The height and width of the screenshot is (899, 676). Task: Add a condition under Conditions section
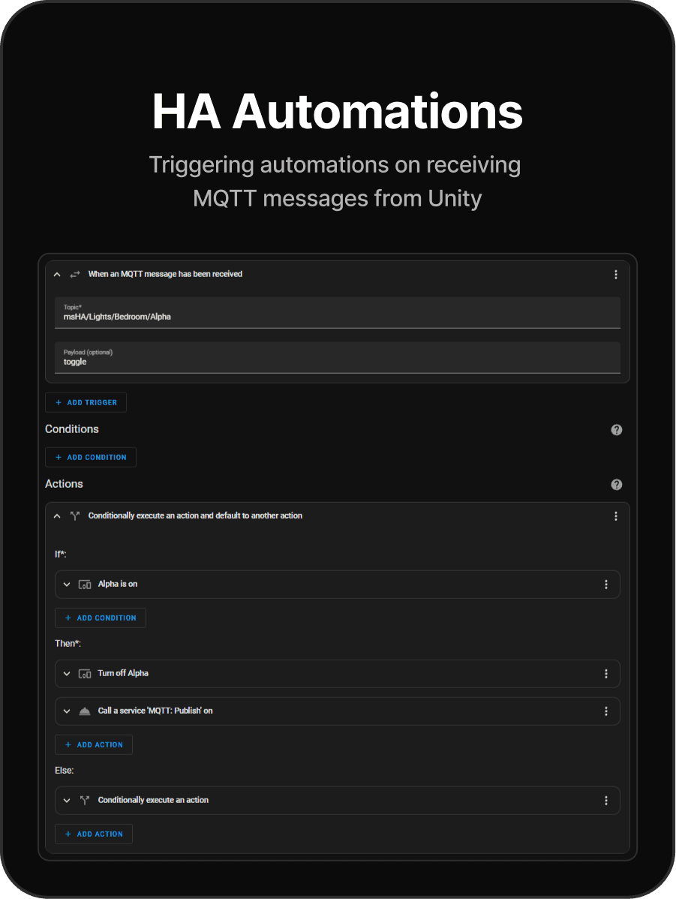click(91, 458)
